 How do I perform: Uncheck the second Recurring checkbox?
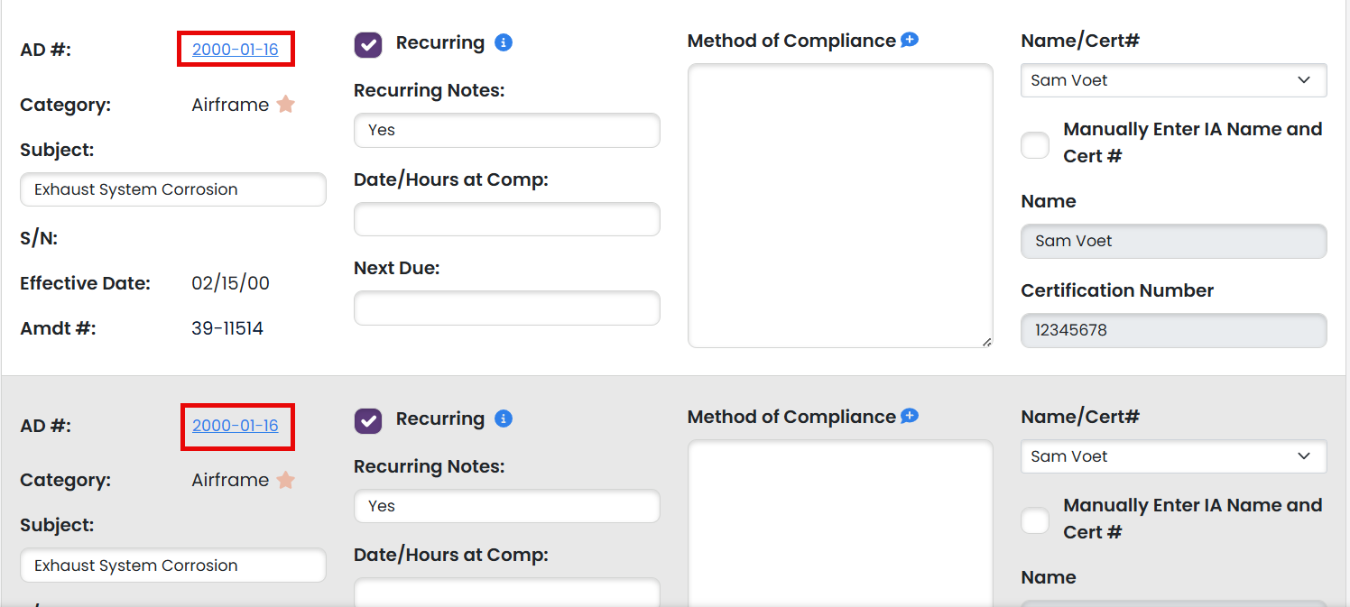368,420
